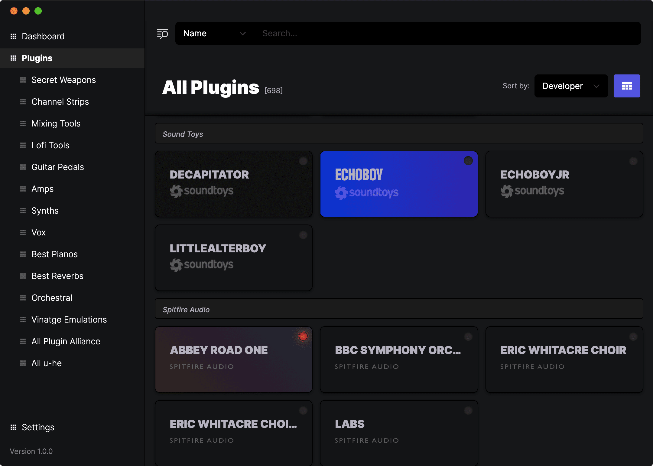Screen dimensions: 653x466
Task: Click the grid icon beside Synths
Action: (23, 211)
